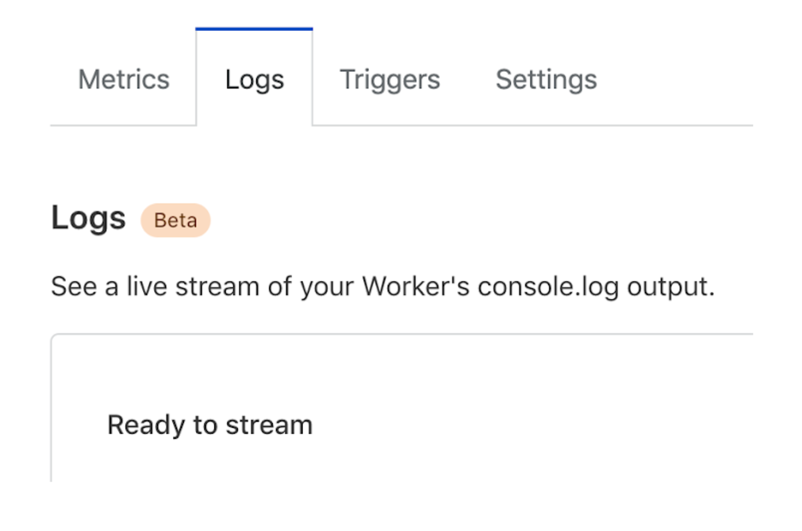Screen dimensions: 802x531
Task: Click the word 'Ready' in the log panel
Action: click(x=146, y=425)
